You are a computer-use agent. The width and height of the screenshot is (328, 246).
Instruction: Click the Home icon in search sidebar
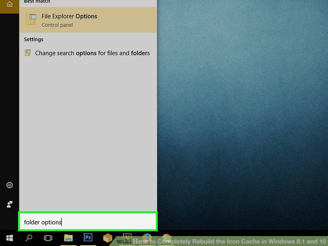tap(9, 4)
